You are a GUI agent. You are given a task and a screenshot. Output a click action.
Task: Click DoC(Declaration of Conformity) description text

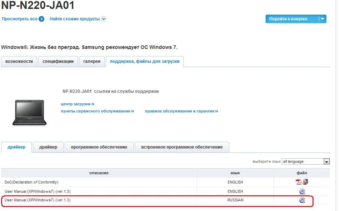click(x=31, y=182)
